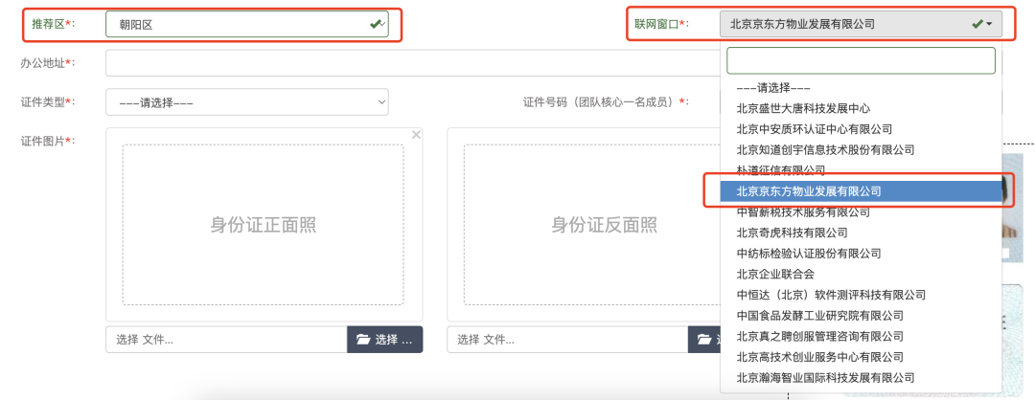Click the 推荐区 label
The height and width of the screenshot is (400, 1035).
click(54, 24)
